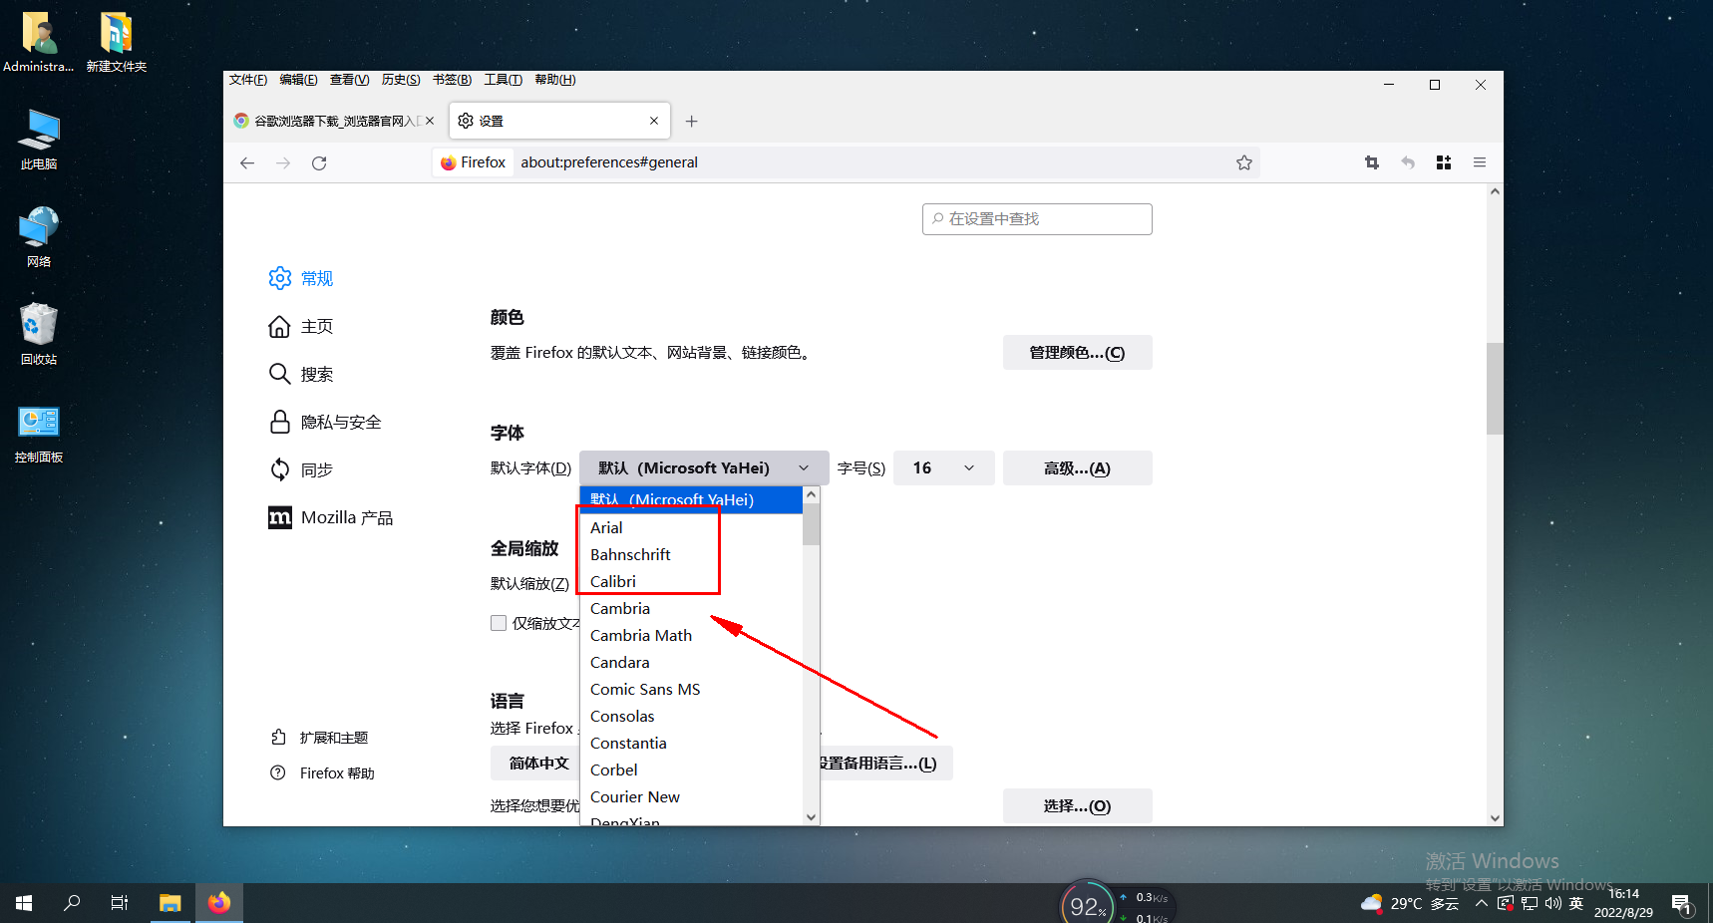
Task: Open the 文件 menu
Action: coord(248,80)
